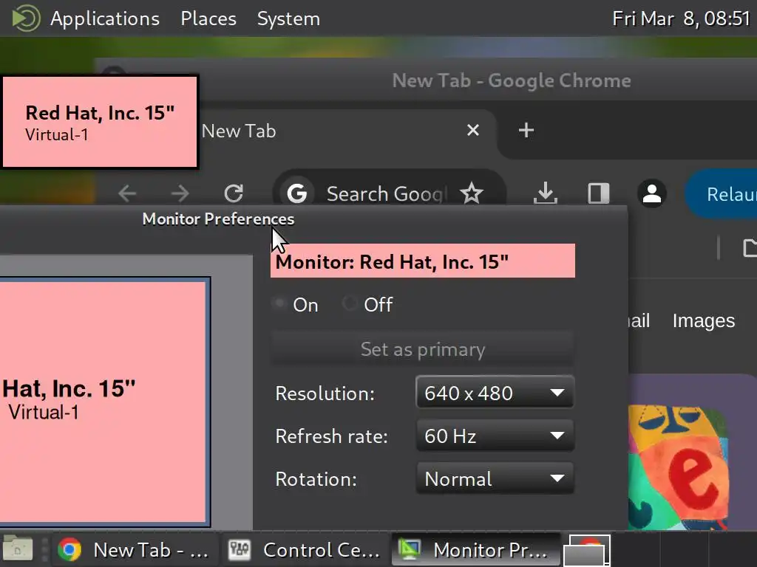Open the Refresh rate 60 Hz dropdown

[495, 436]
